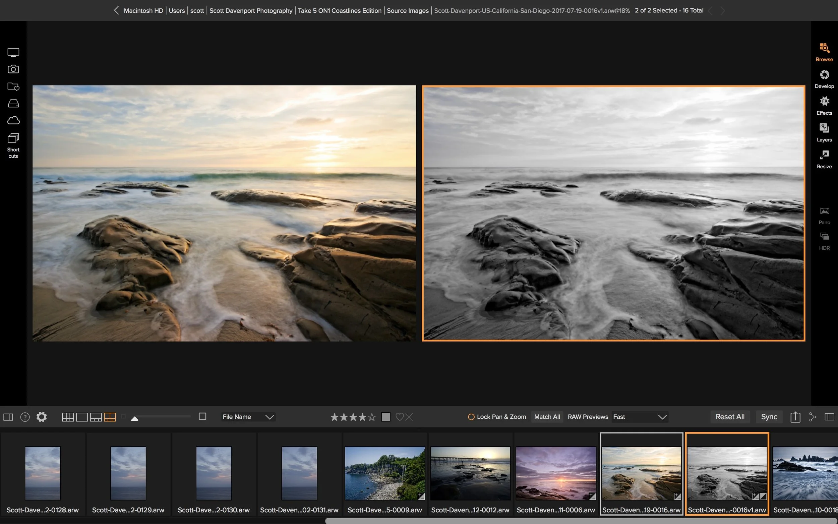Select thumbnail Scott-Dave...2-0130.arw
This screenshot has height=524, width=838.
pos(214,474)
